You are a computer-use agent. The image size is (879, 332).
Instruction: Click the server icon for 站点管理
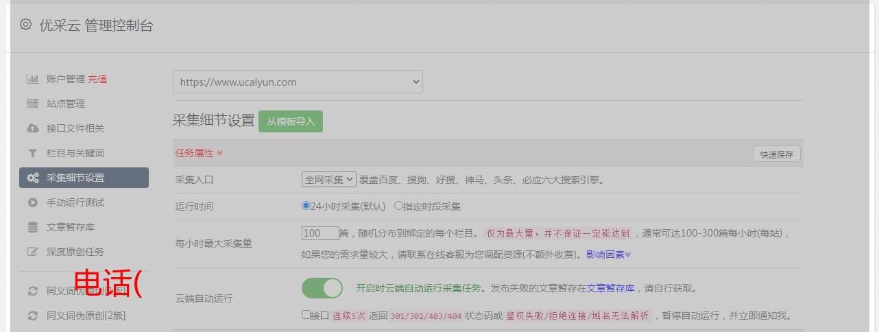[x=32, y=104]
